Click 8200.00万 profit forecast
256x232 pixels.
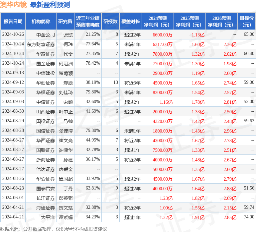(163, 92)
